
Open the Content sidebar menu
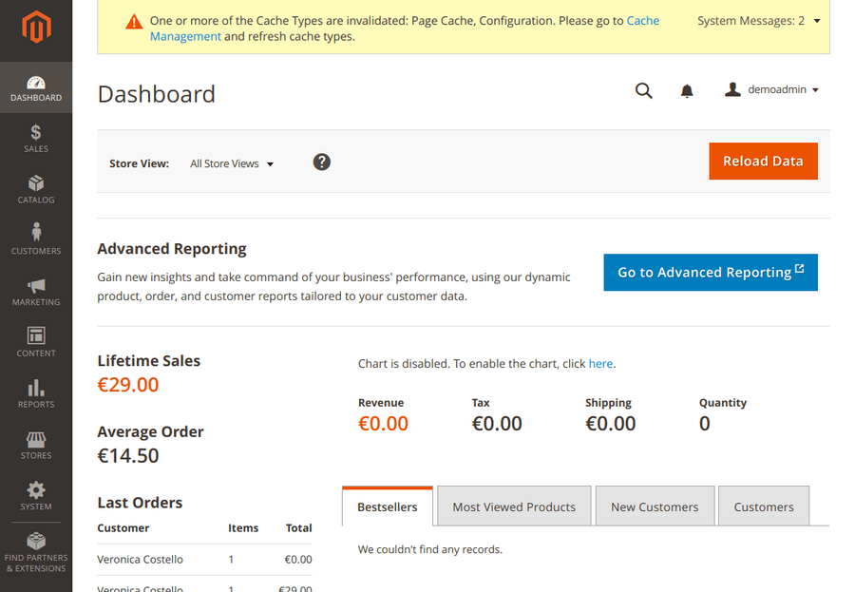(x=36, y=343)
